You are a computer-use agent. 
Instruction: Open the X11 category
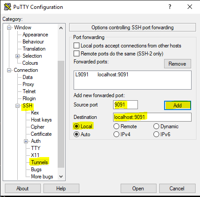(35, 155)
